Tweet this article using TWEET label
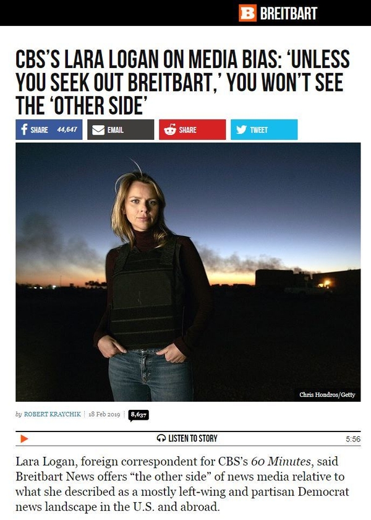The height and width of the screenshot is (520, 371). click(258, 130)
